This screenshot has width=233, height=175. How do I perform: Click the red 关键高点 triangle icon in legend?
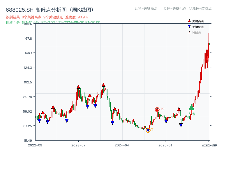189,21
